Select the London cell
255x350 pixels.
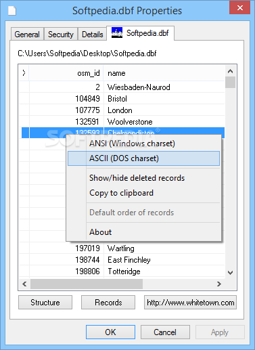pyautogui.click(x=164, y=110)
